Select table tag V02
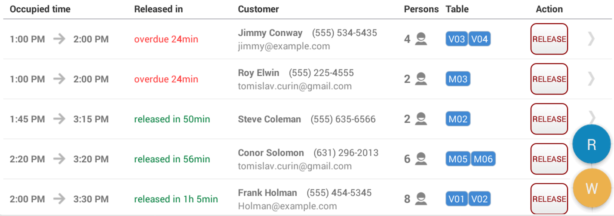The width and height of the screenshot is (614, 216). [x=479, y=199]
